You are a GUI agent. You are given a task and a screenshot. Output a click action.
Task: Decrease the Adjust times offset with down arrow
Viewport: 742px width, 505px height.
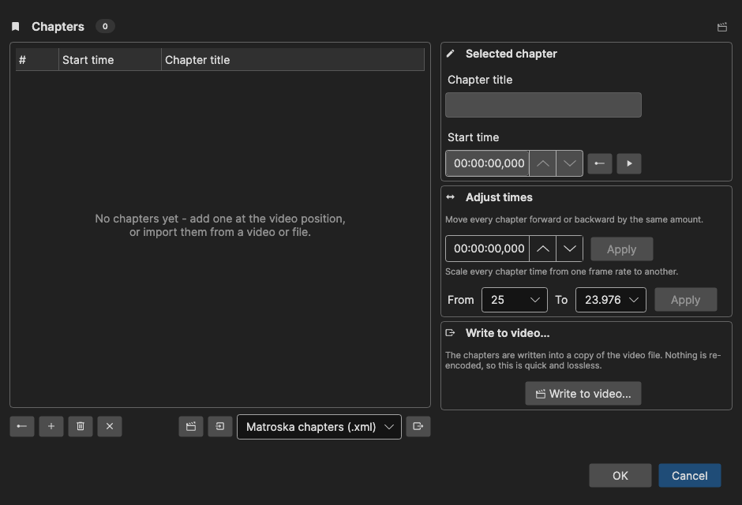click(570, 249)
